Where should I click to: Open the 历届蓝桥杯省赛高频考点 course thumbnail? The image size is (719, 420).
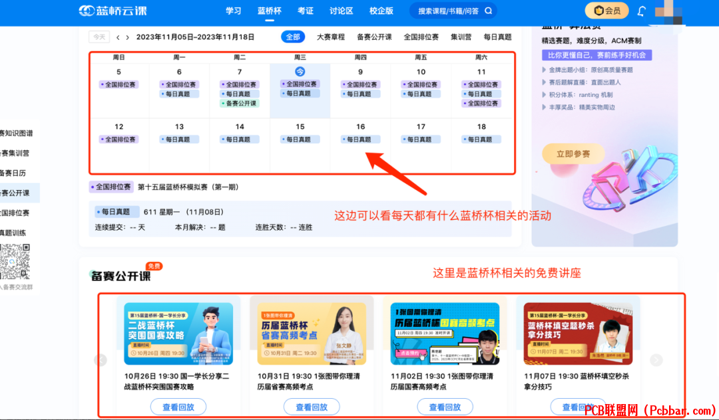tap(312, 334)
